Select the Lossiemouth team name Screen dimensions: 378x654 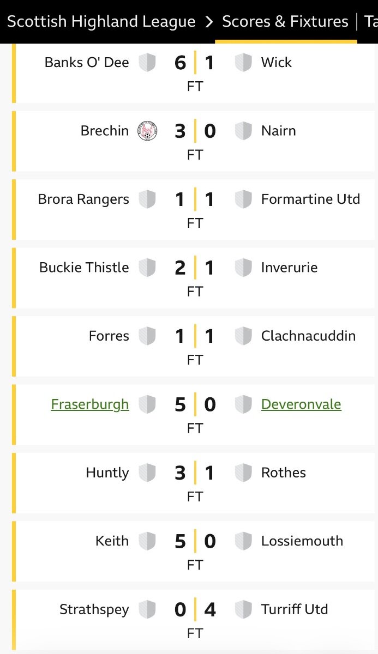pyautogui.click(x=302, y=541)
